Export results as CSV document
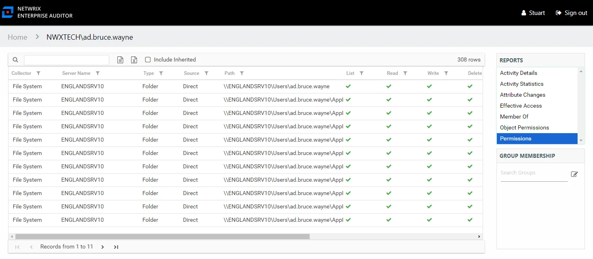This screenshot has width=593, height=259. coord(120,60)
